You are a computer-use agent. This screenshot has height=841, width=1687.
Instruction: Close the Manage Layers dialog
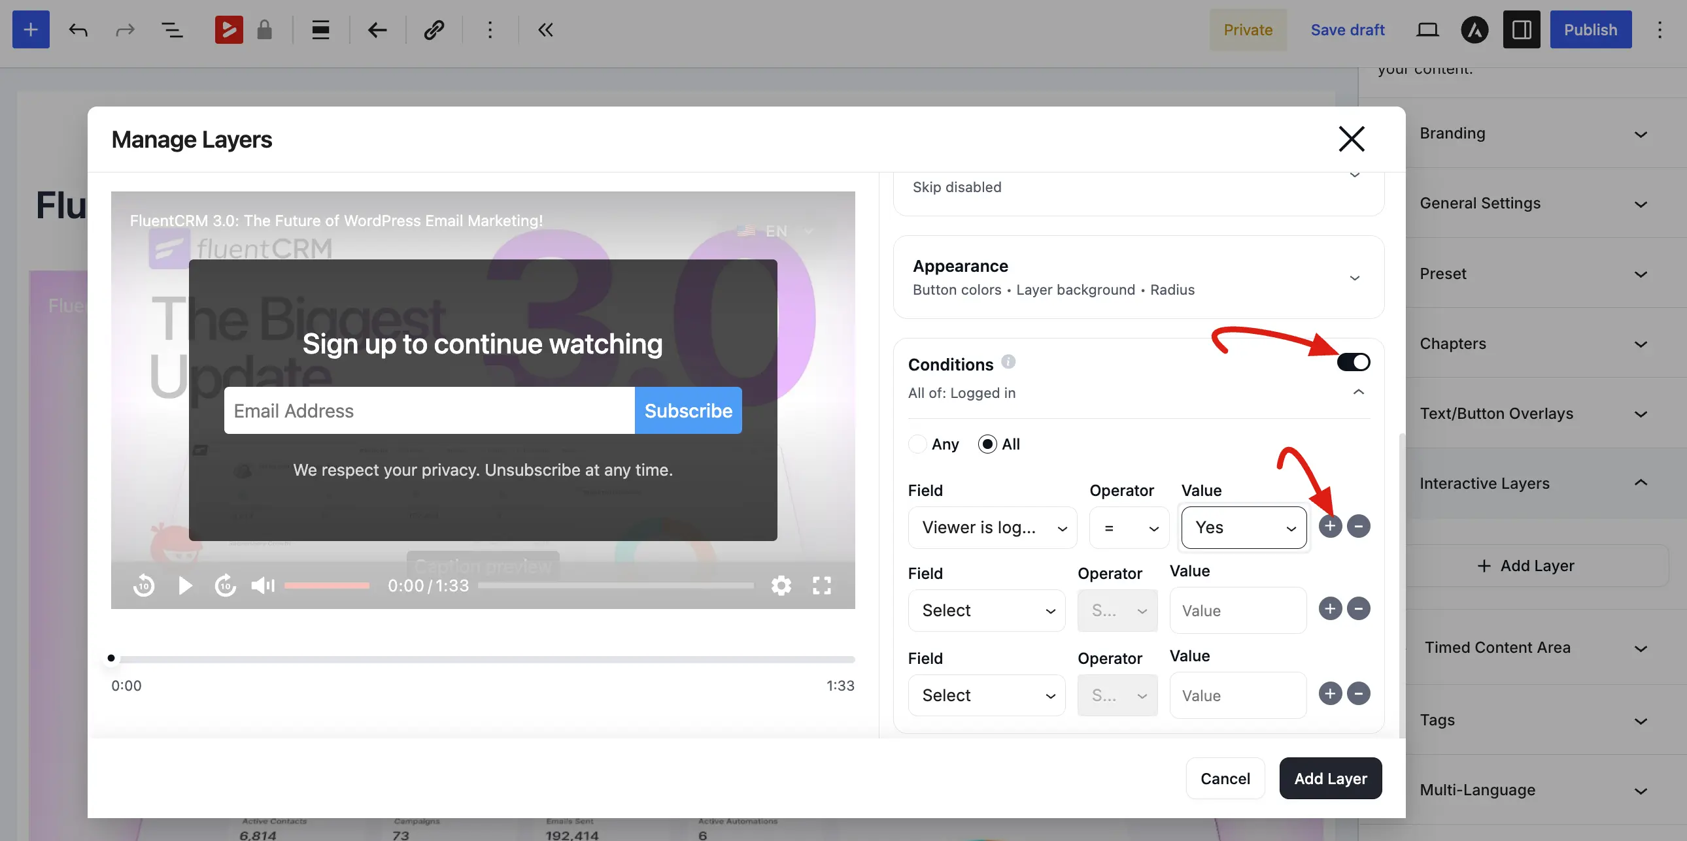tap(1351, 139)
